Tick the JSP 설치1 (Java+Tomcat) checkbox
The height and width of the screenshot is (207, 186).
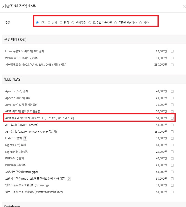(x=172, y=125)
